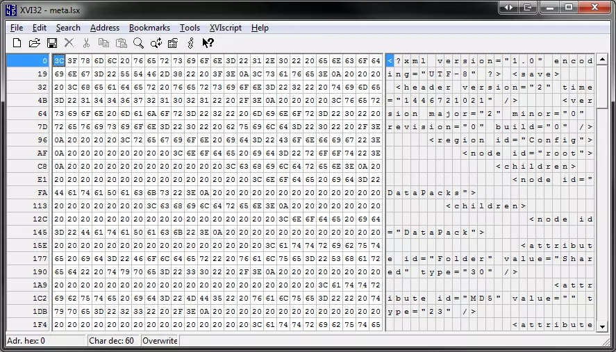Click the Cut scissors icon
616x352 pixels.
click(x=86, y=43)
